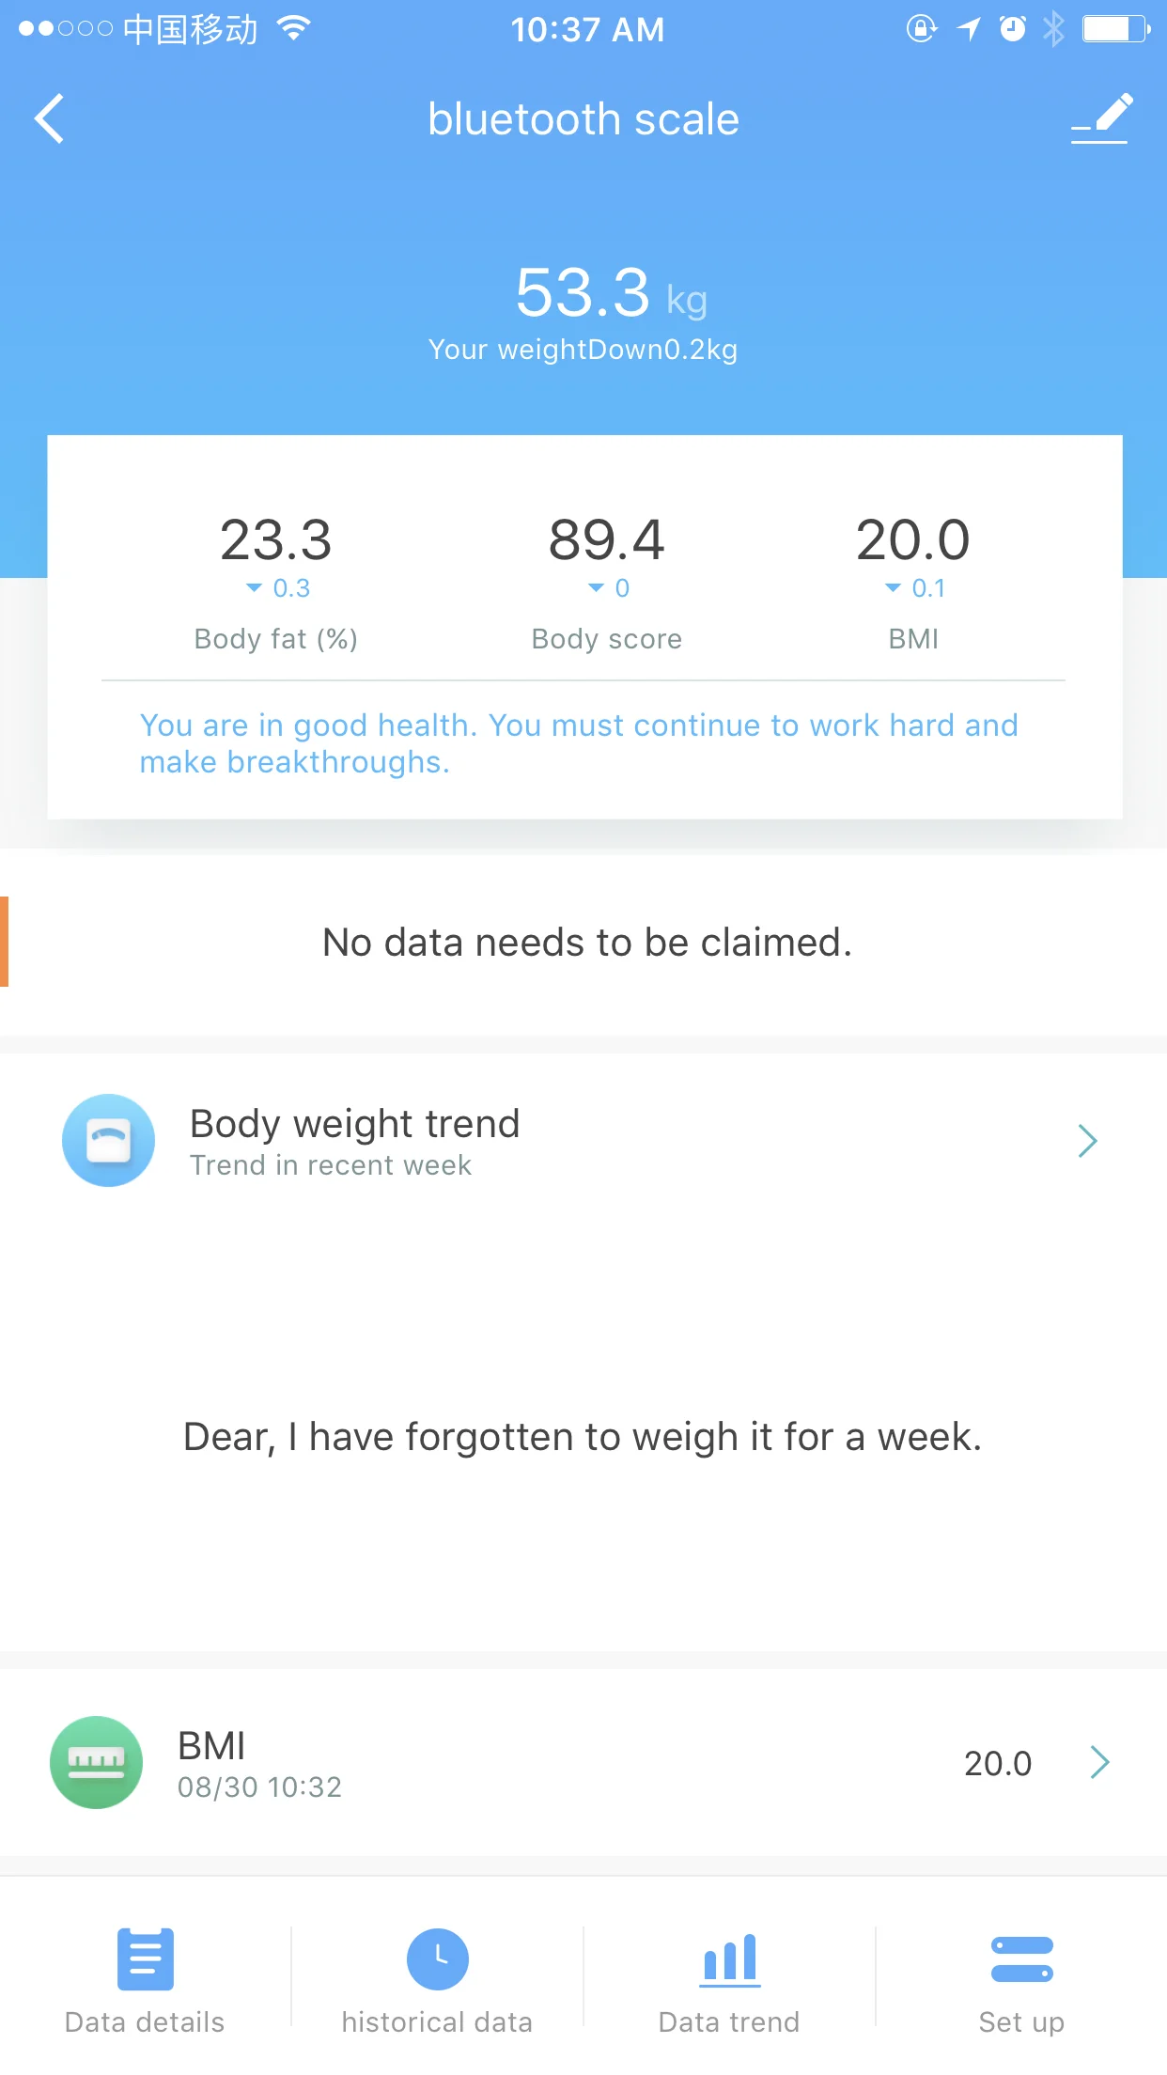Viewport: 1167px width, 2075px height.
Task: Open the Body weight trend title
Action: click(x=354, y=1123)
